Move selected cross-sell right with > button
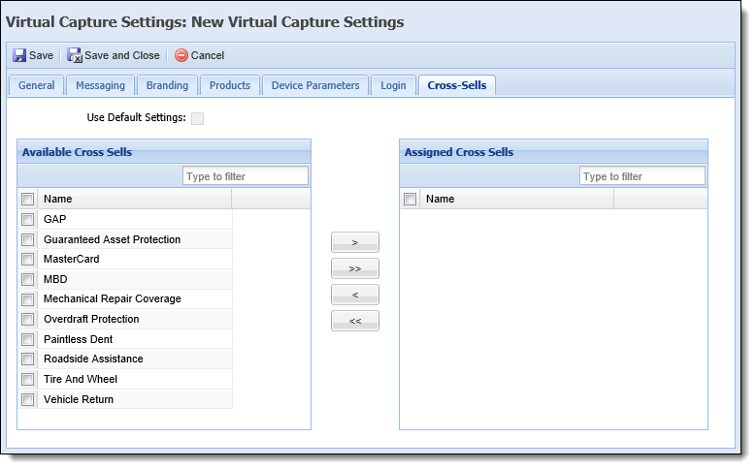 (355, 242)
